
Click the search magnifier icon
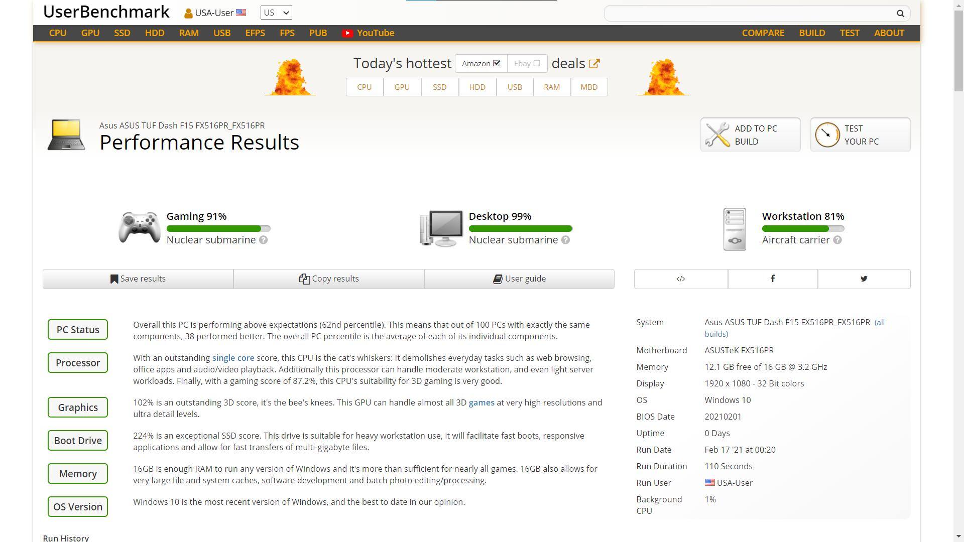[900, 14]
